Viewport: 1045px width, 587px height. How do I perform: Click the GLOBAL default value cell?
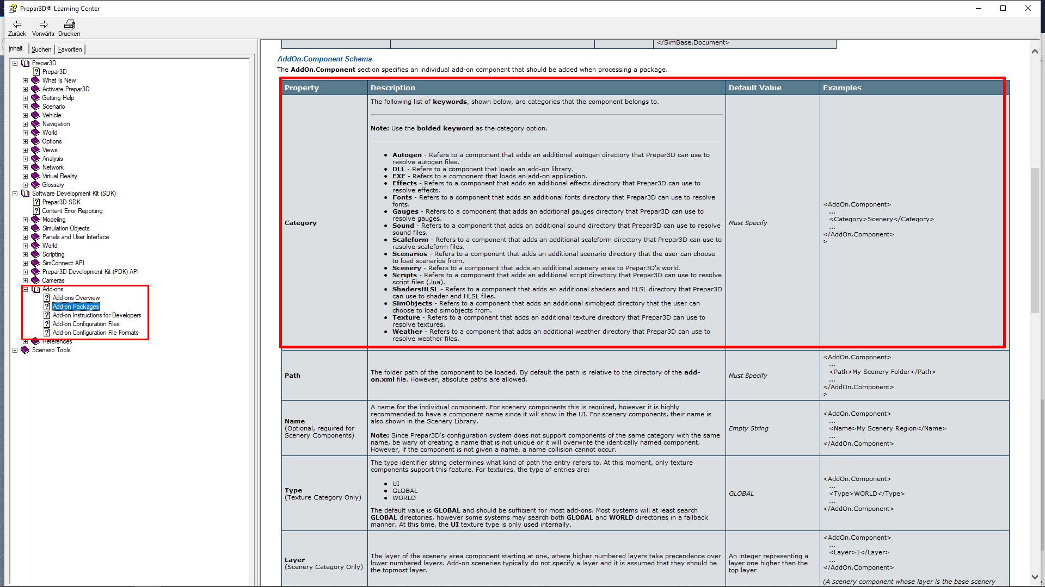772,494
